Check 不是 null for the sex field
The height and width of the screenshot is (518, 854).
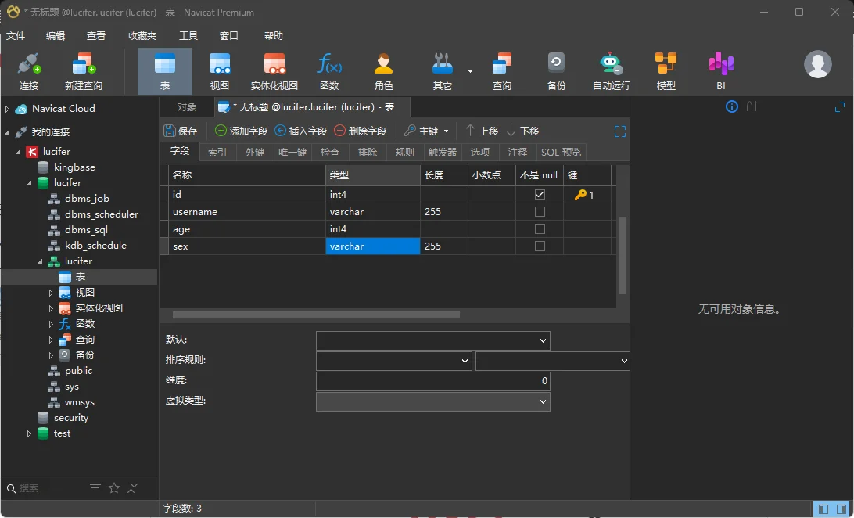(540, 246)
